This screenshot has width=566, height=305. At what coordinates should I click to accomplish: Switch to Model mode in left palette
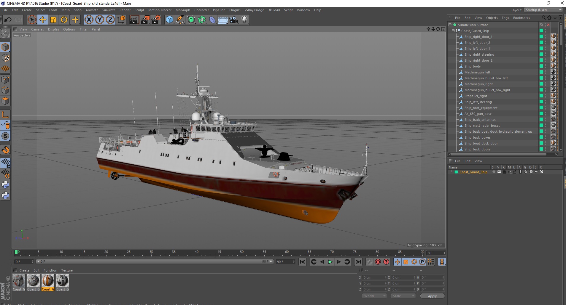coord(5,47)
